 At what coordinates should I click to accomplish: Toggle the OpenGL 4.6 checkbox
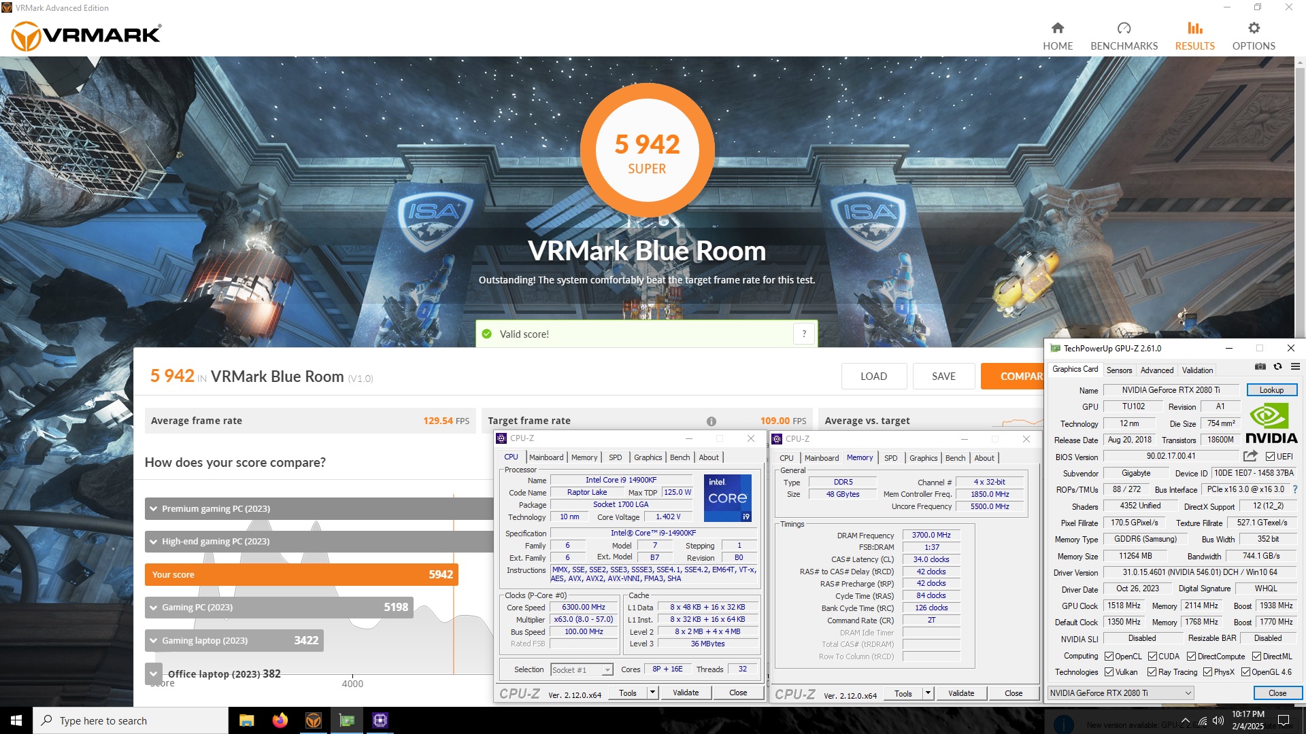click(1245, 672)
